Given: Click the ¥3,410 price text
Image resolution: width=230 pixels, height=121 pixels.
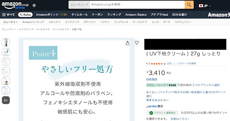Looking at the screenshot, I should pos(156,73).
